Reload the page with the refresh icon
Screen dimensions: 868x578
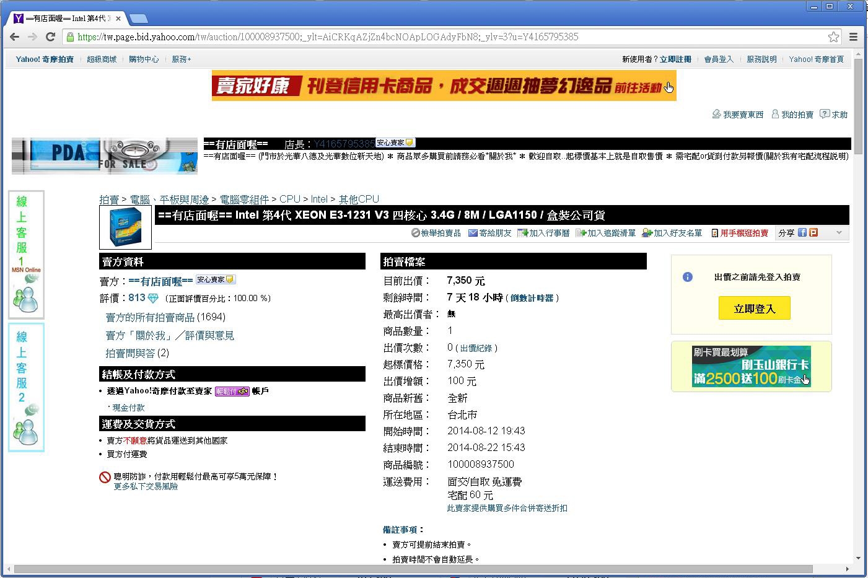pos(51,37)
